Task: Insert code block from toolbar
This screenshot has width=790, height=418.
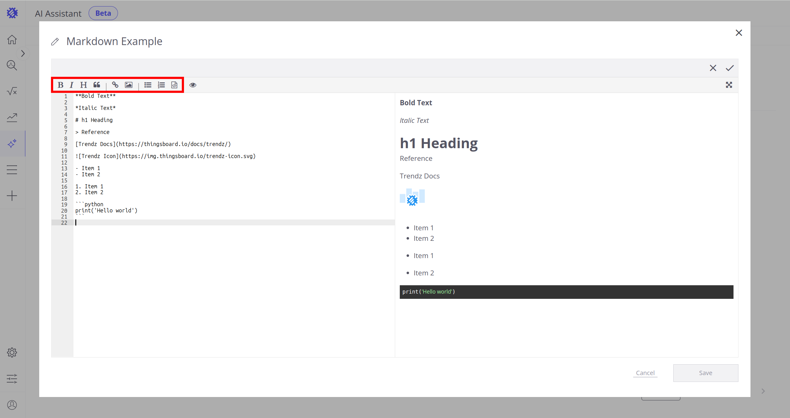Action: [x=174, y=85]
